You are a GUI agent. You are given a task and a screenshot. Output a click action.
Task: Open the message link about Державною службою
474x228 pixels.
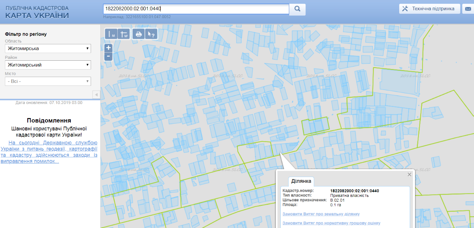(49, 152)
